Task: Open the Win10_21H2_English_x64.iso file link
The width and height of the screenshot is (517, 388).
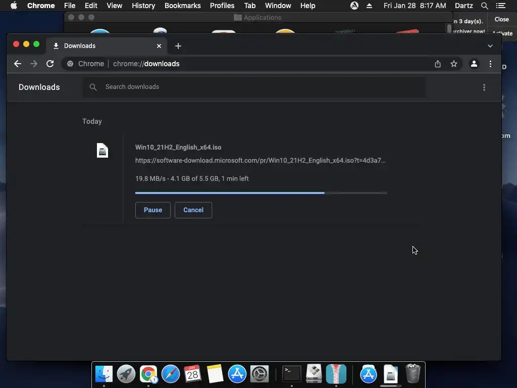Action: [178, 147]
